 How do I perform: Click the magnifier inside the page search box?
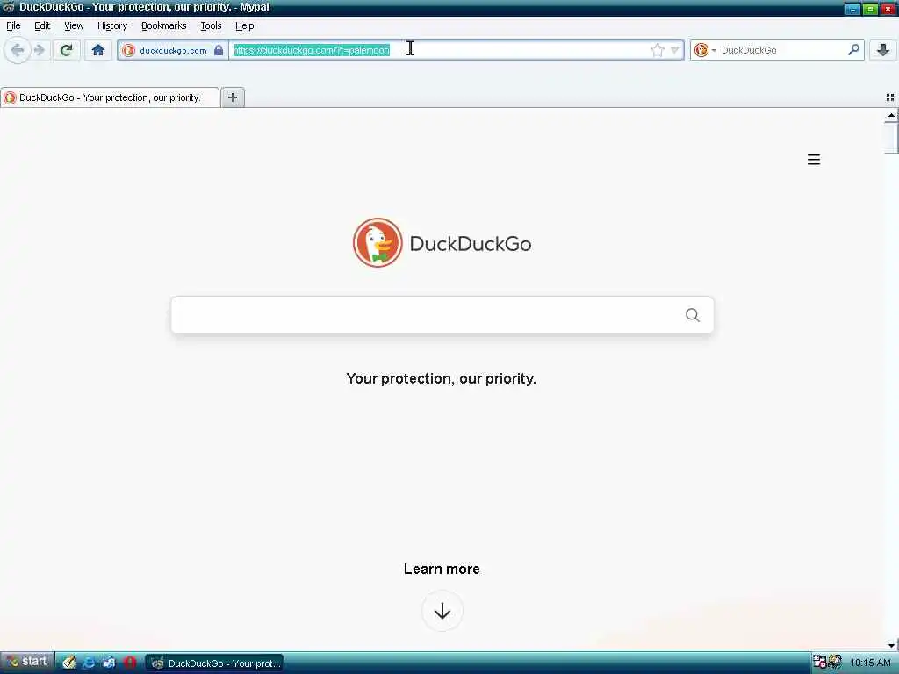click(692, 315)
